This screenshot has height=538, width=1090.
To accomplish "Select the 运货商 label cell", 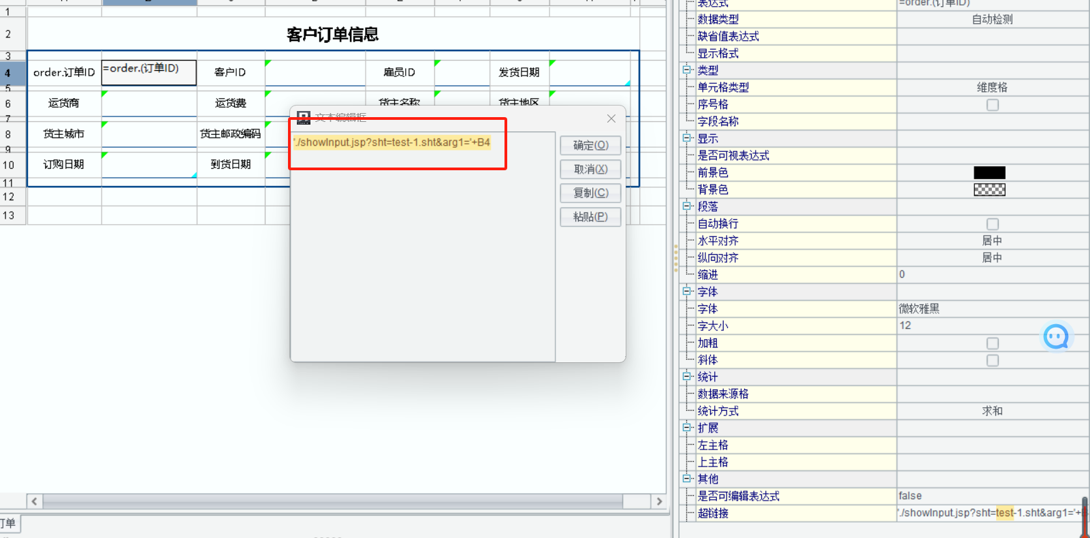I will [x=64, y=103].
